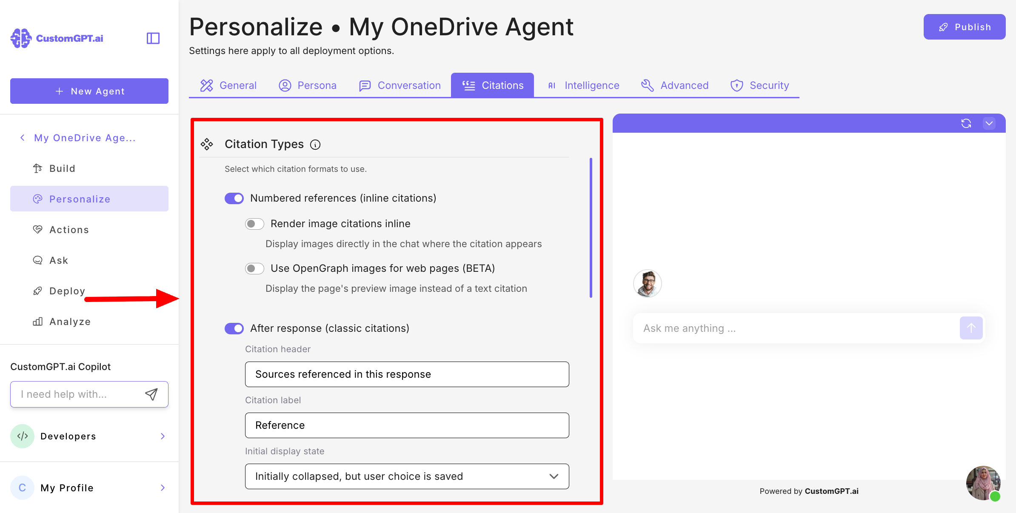Turn on OpenGraph images for web pages
This screenshot has height=513, width=1016.
tap(254, 268)
